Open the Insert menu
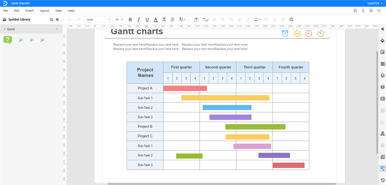The image size is (386, 185). point(29,11)
